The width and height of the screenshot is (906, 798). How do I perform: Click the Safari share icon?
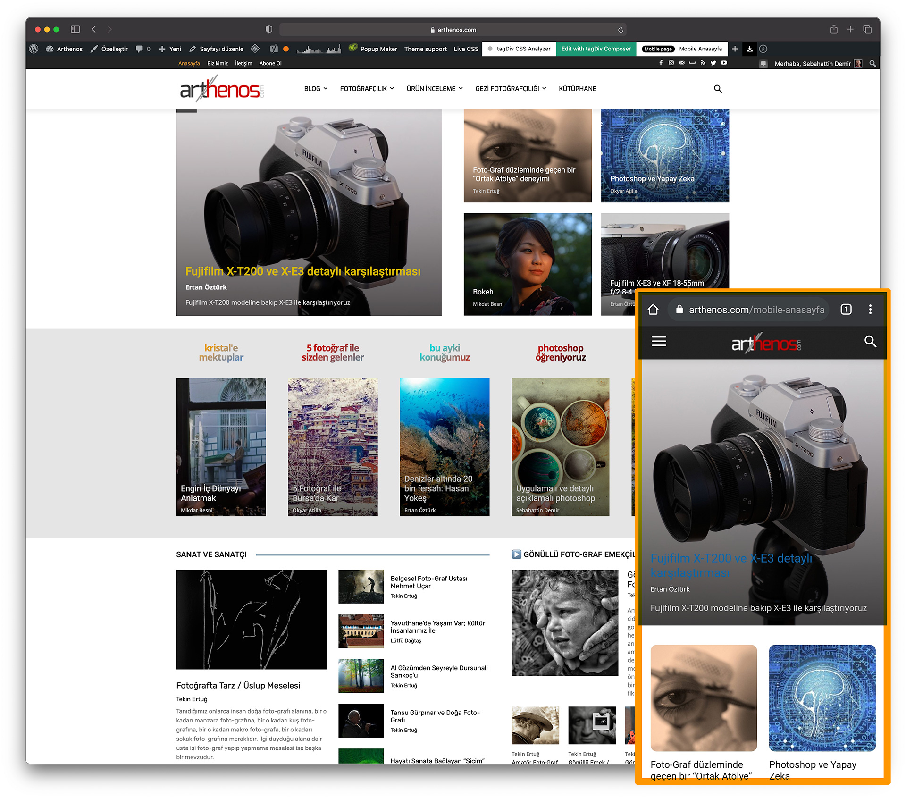834,29
